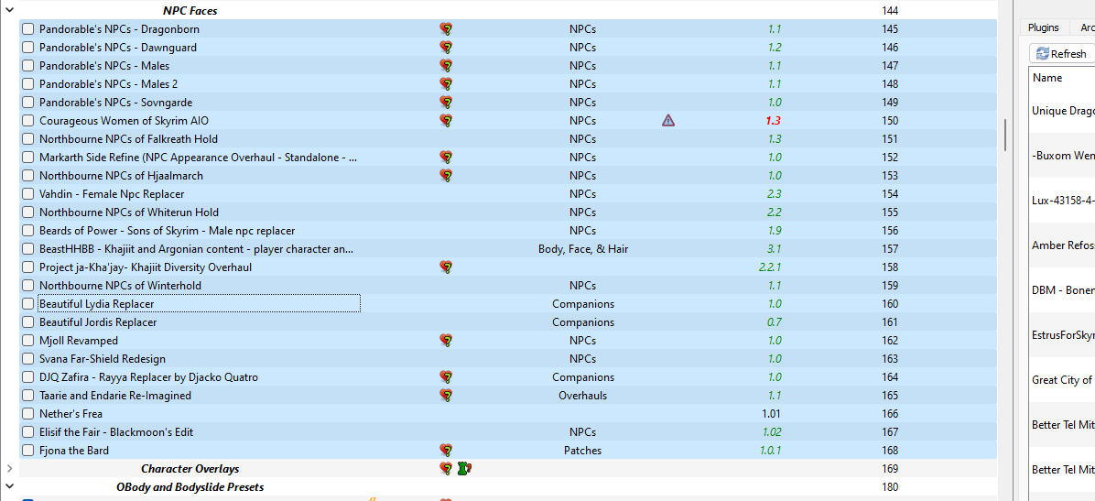Click the Character Overlays separator title

coord(190,468)
